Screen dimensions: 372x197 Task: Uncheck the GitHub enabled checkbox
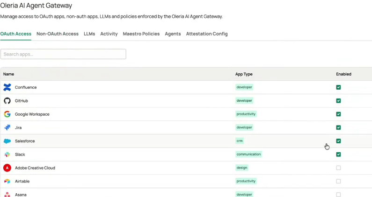338,101
